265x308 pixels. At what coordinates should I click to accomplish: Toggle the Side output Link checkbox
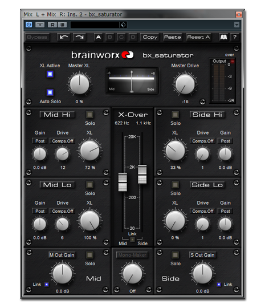[x=219, y=285]
